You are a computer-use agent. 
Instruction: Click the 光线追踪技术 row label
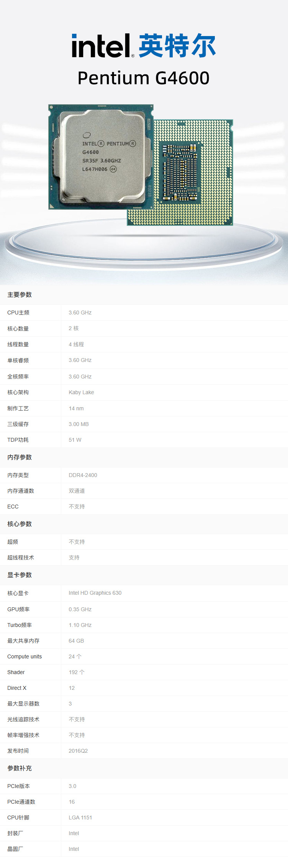click(23, 719)
